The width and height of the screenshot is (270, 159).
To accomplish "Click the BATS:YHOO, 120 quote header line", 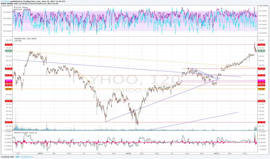I will (x=30, y=3).
